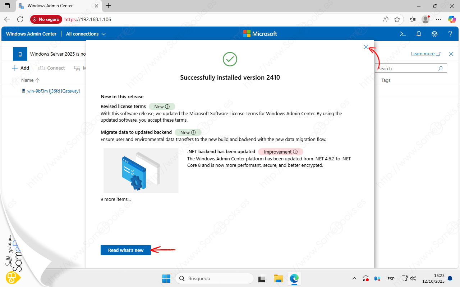Open File Explorer from the taskbar
The height and width of the screenshot is (287, 460).
pyautogui.click(x=279, y=278)
